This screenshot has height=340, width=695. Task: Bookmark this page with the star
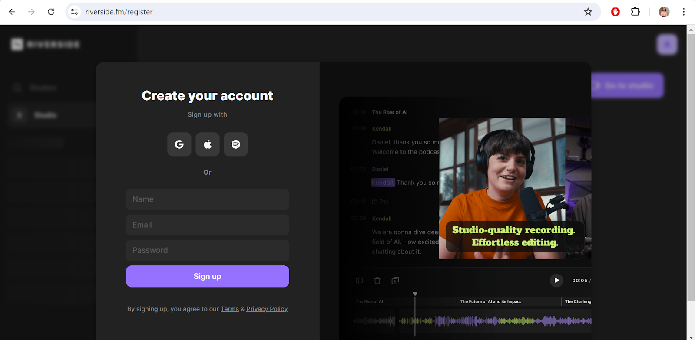[x=588, y=12]
